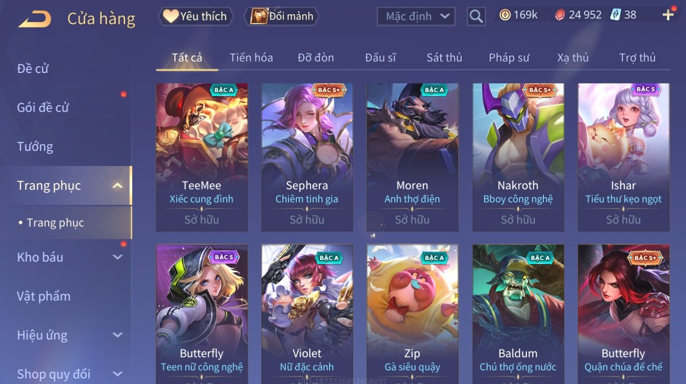Select Nakroth Bboy công nghệ skin card

tap(518, 157)
